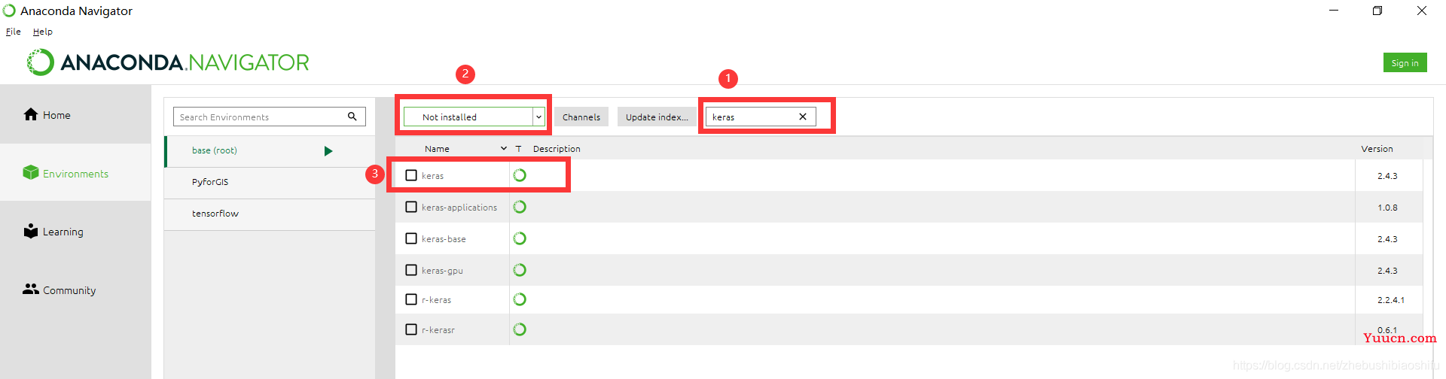The width and height of the screenshot is (1446, 379).
Task: Click the keras package name
Action: [432, 176]
